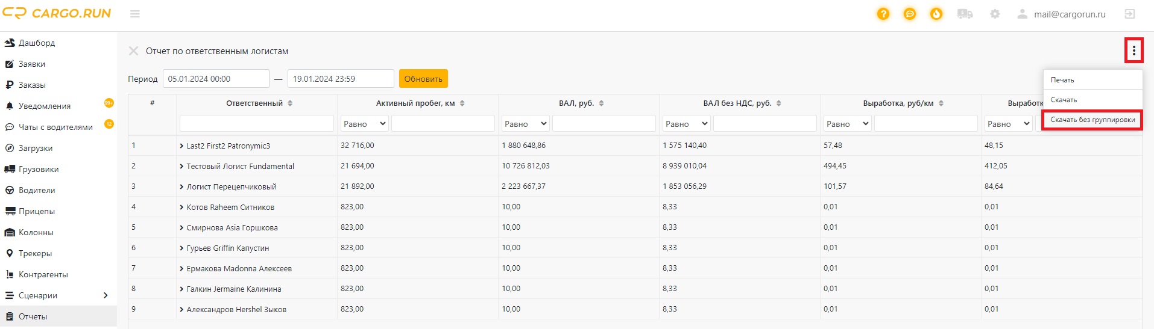Click the period start date field
1154x329 pixels.
pyautogui.click(x=216, y=79)
